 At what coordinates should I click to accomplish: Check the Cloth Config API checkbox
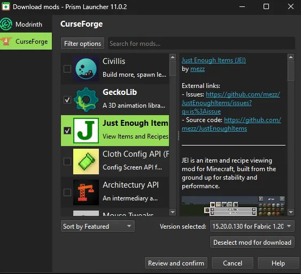coord(67,162)
